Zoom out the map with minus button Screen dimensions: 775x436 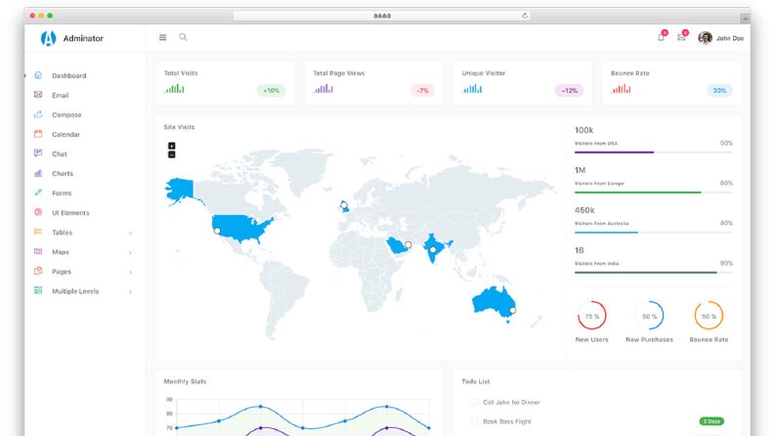click(x=171, y=154)
